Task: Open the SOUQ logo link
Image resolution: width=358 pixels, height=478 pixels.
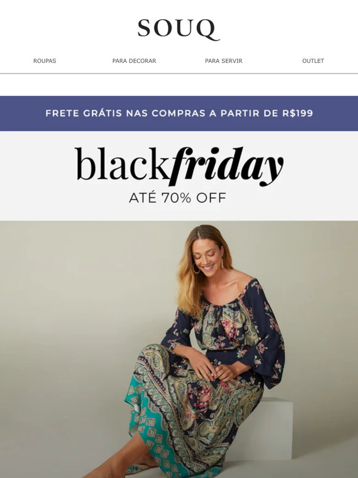Action: pyautogui.click(x=178, y=30)
